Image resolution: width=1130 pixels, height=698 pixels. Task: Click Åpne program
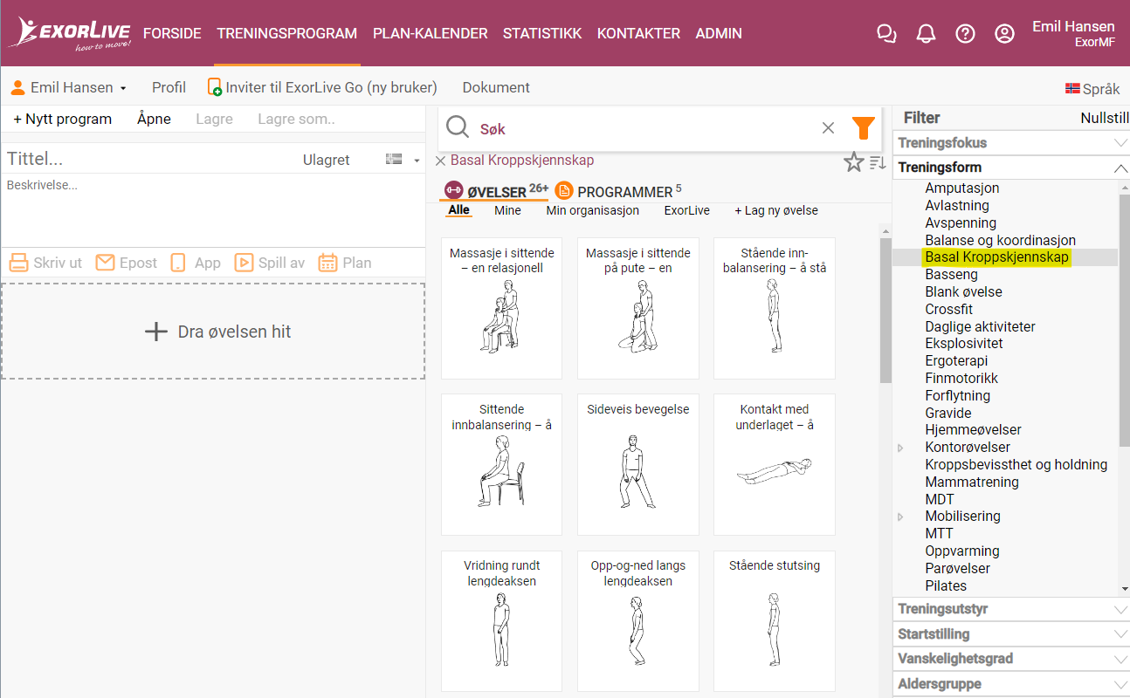click(x=154, y=119)
